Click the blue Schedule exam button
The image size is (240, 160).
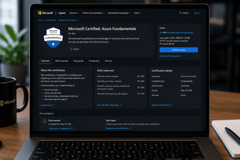click(178, 50)
